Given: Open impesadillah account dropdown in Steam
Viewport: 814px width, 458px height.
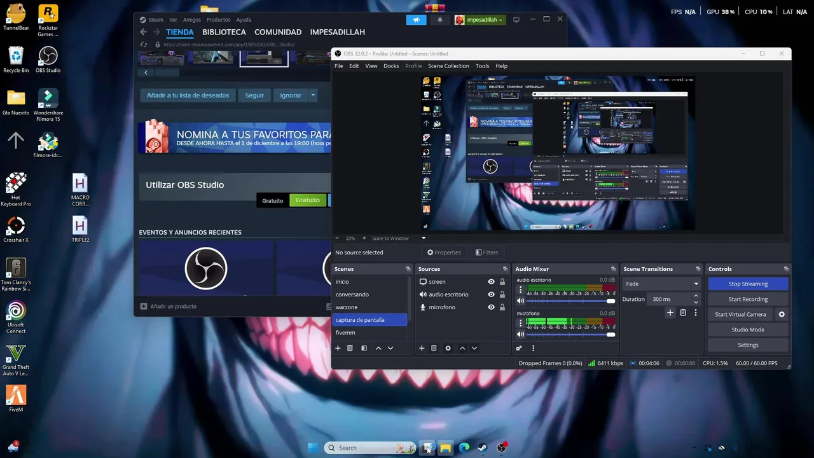Looking at the screenshot, I should pyautogui.click(x=479, y=20).
